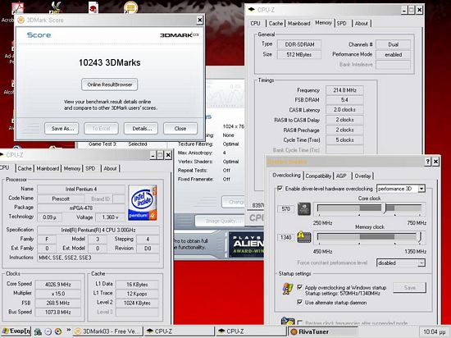Open the bee desktop icon at top

pyautogui.click(x=57, y=7)
